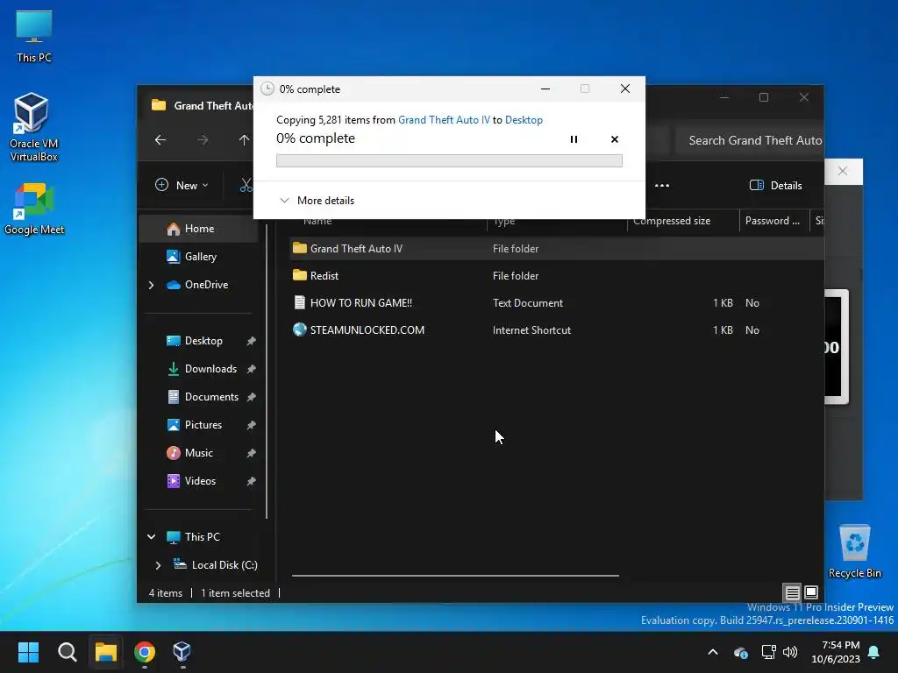
Task: Open the See more ellipsis menu
Action: pyautogui.click(x=662, y=185)
